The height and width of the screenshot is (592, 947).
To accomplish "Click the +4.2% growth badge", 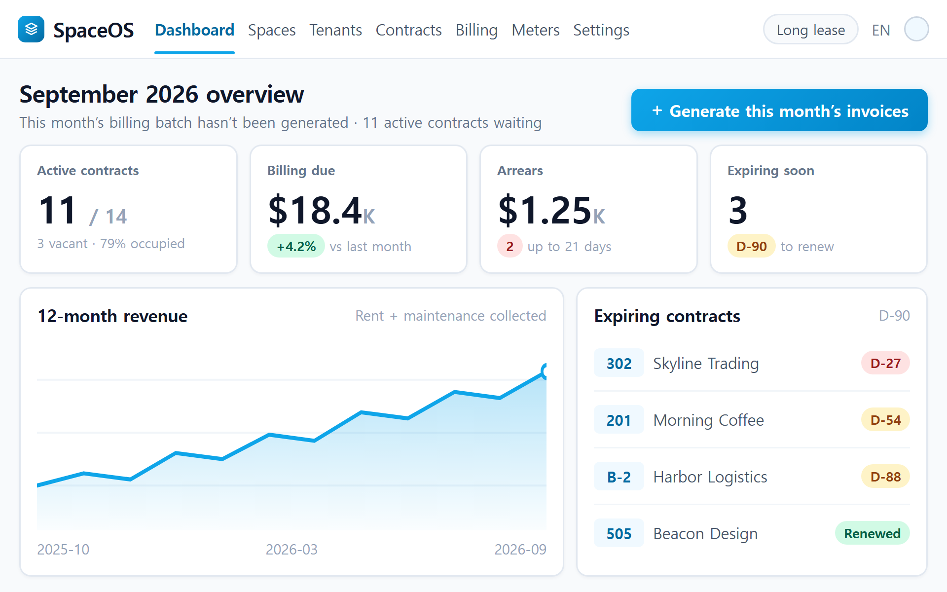I will [296, 246].
